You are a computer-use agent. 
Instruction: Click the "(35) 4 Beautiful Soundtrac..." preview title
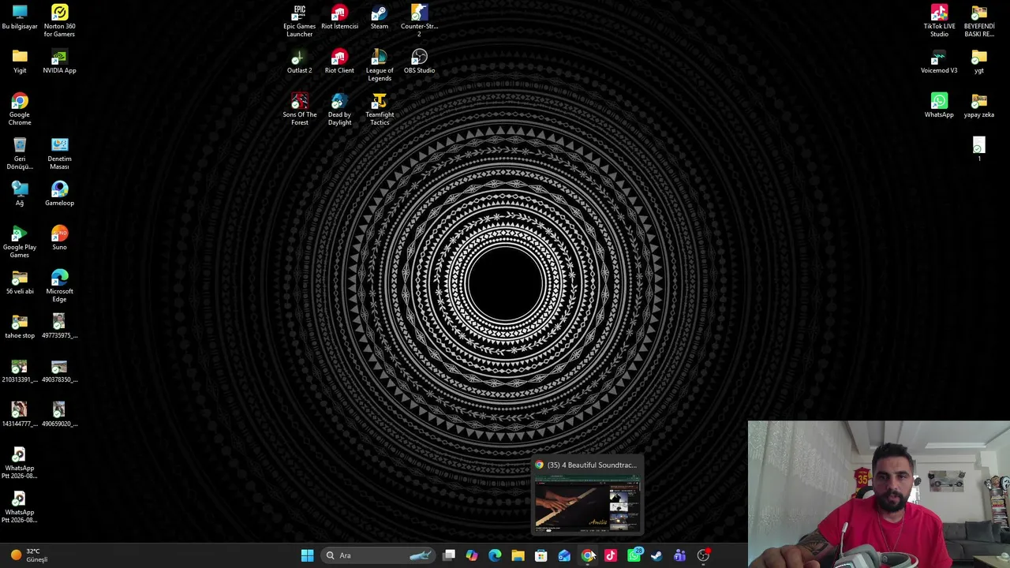(591, 465)
